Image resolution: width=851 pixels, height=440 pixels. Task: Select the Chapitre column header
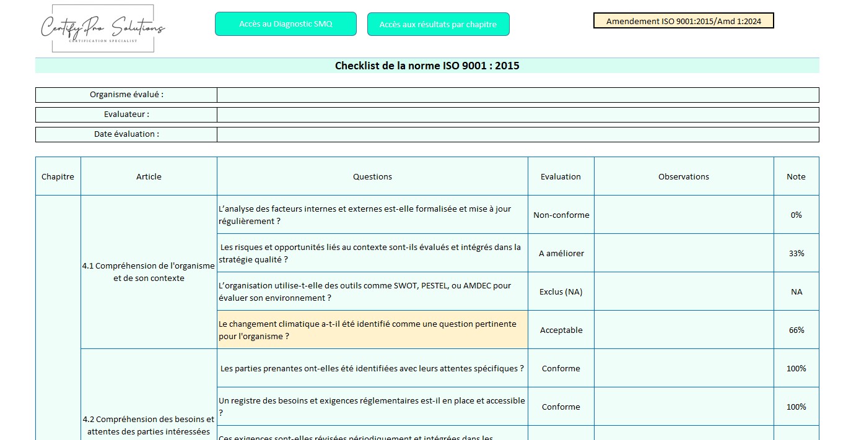(58, 176)
